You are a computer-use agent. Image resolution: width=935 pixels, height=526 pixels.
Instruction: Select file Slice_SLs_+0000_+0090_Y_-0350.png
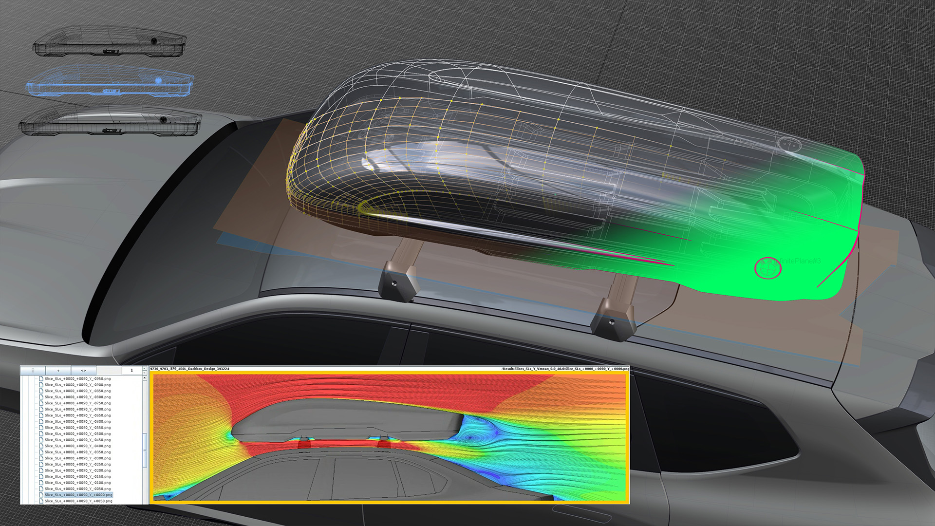click(77, 452)
